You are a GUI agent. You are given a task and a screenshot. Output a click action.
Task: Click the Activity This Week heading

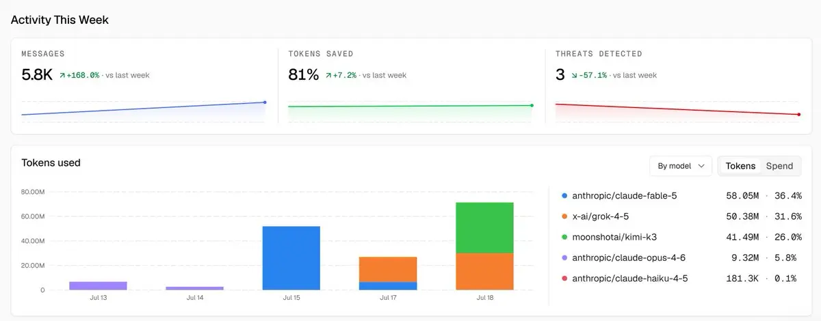(60, 20)
